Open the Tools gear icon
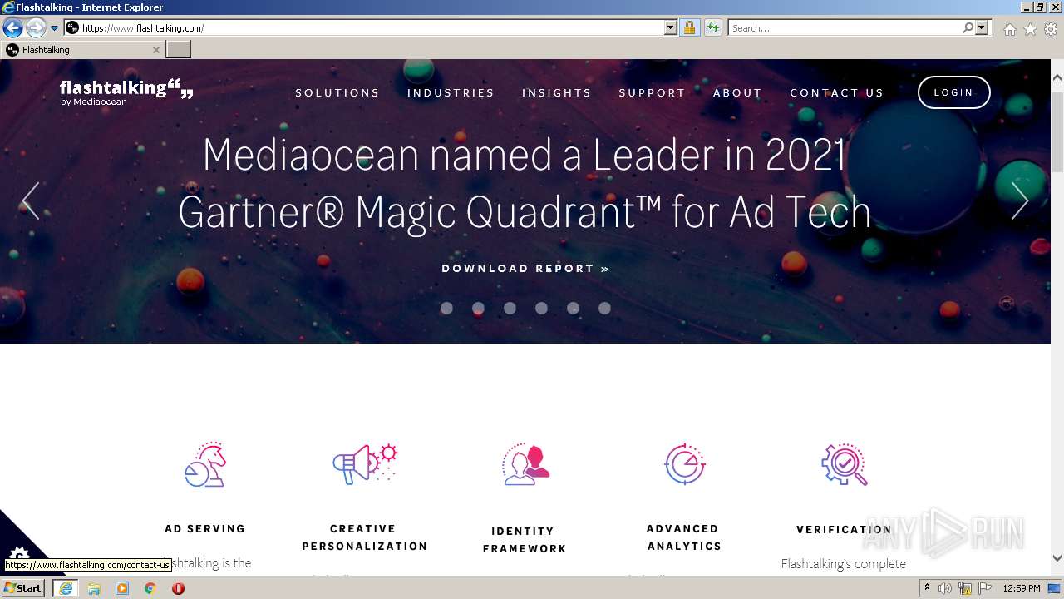 [1051, 29]
